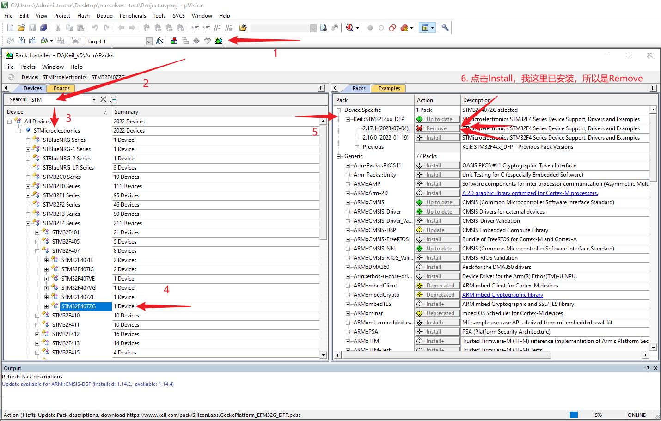Pin the Output panel
Viewport: 661px width, 421px height.
point(648,368)
